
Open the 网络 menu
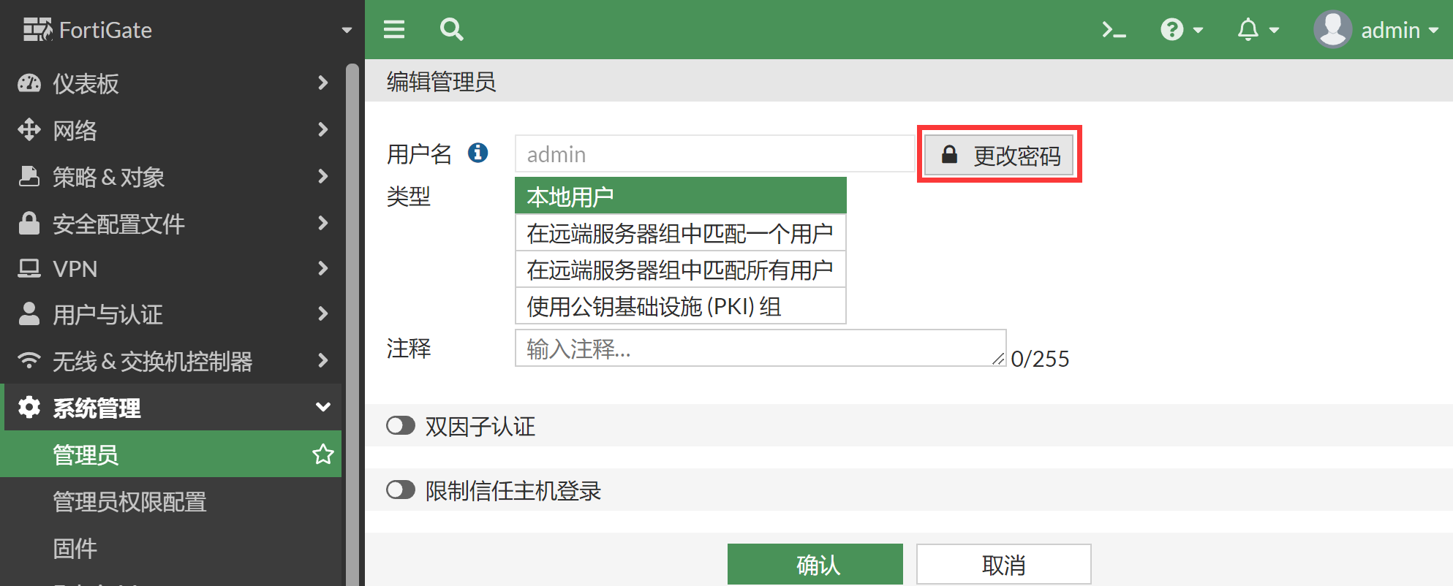(75, 130)
